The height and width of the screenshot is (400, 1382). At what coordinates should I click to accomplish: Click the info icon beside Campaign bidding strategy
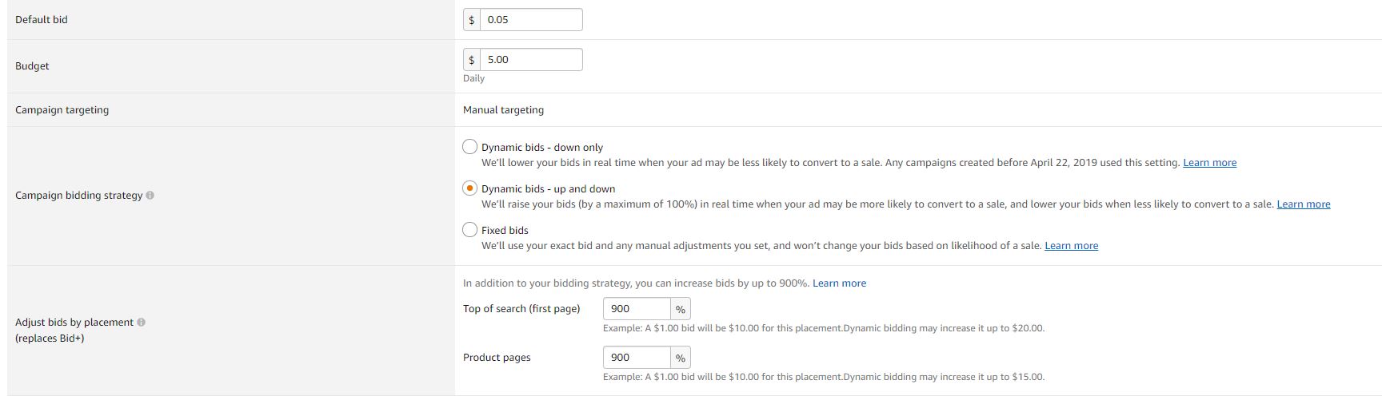pos(150,196)
